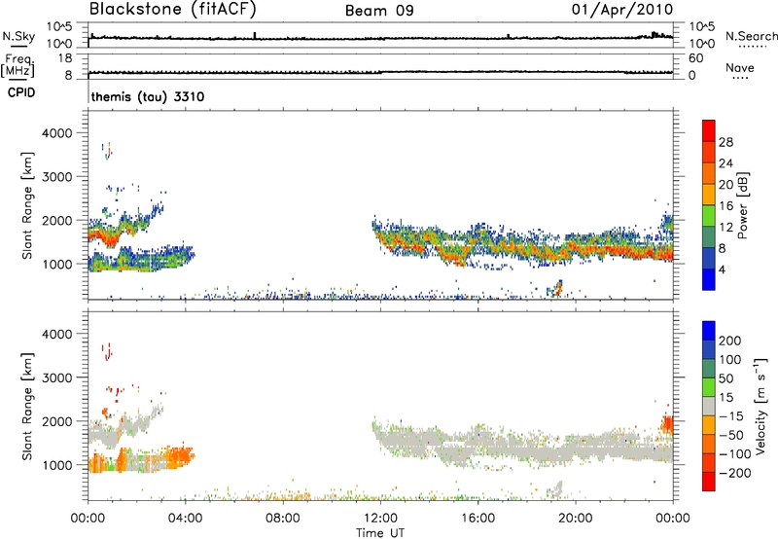Click the "12:00" time tick label
Screen dimensions: 778x539
coord(380,519)
